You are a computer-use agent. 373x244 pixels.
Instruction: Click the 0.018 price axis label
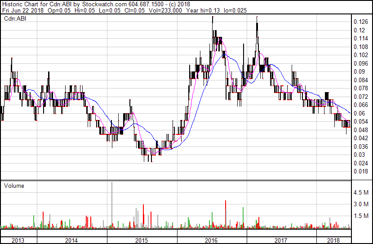click(x=360, y=172)
